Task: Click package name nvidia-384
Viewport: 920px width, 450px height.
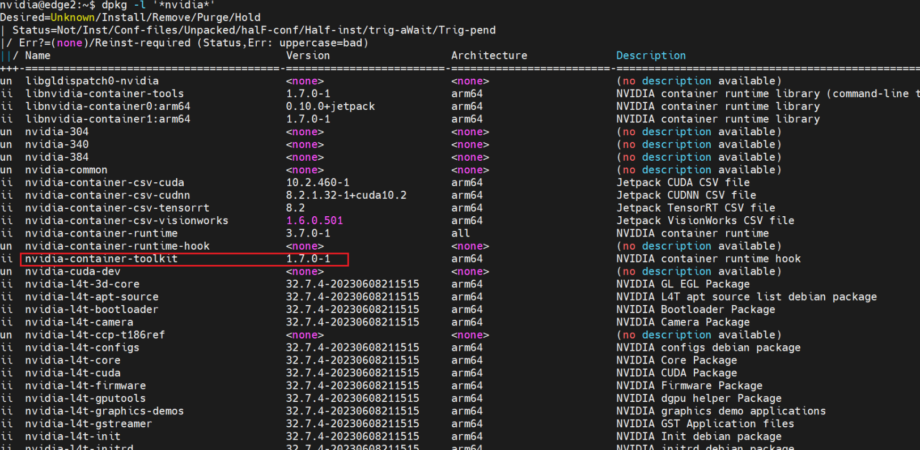Action: pyautogui.click(x=57, y=157)
